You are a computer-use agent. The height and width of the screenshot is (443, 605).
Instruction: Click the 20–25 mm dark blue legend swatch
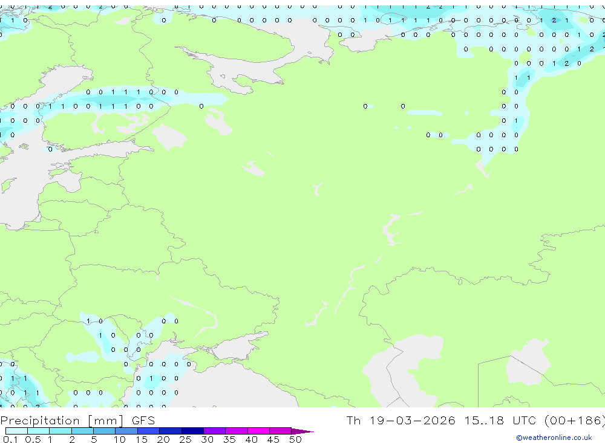171,431
